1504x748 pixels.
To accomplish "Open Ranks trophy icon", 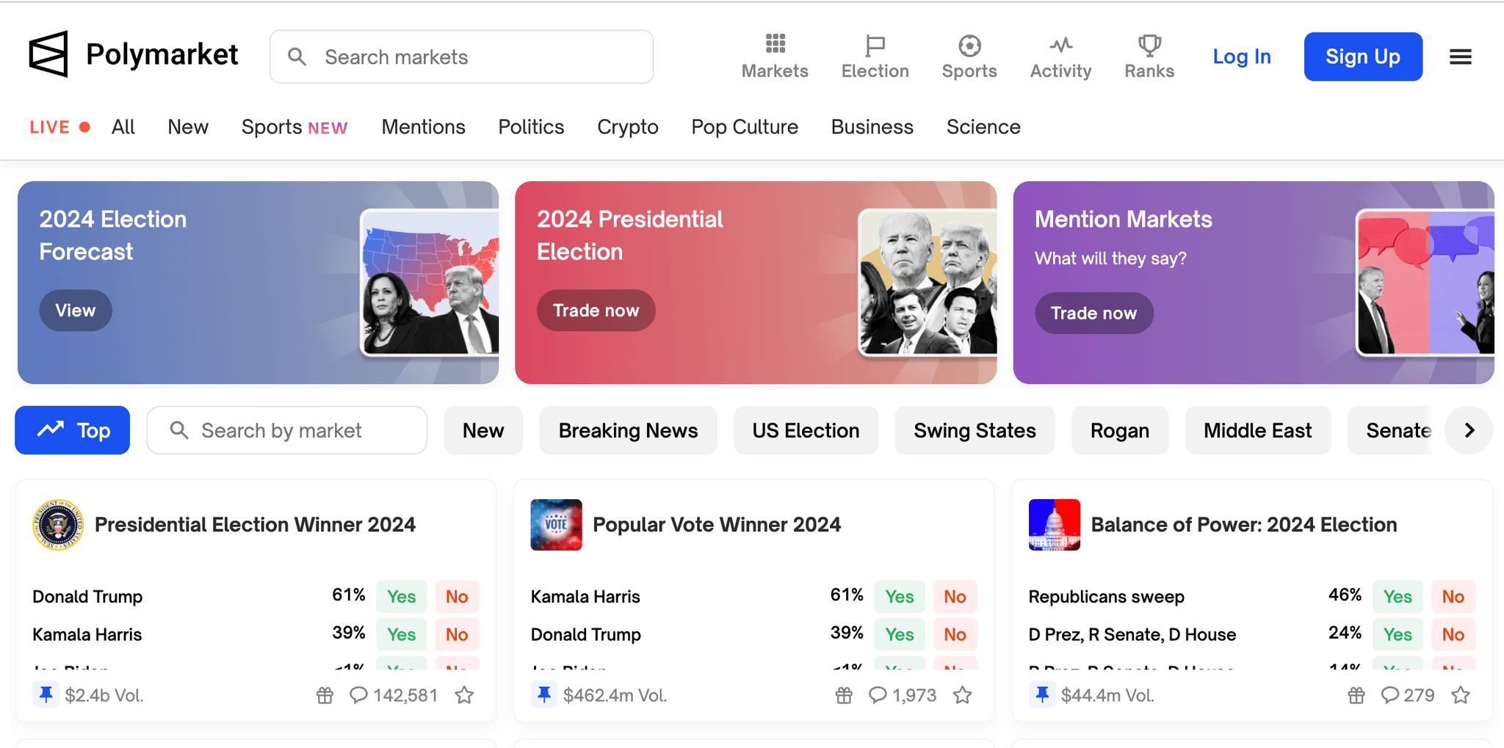I will pyautogui.click(x=1149, y=46).
